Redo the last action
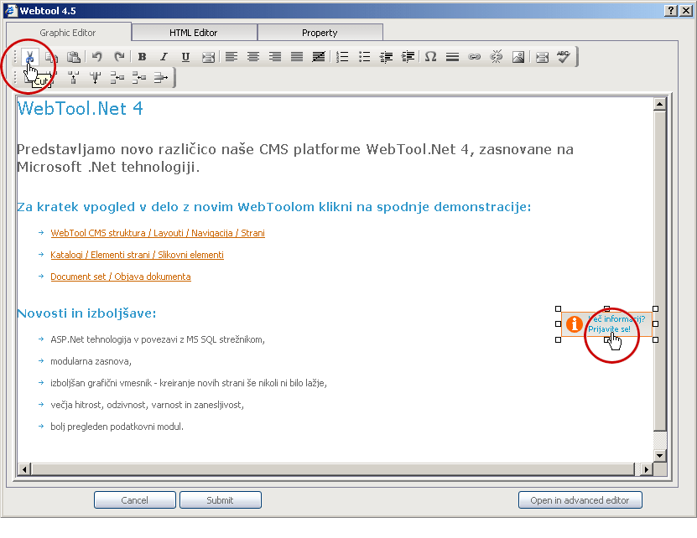697x538 pixels. click(x=119, y=57)
